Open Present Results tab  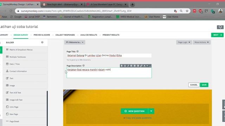click(111, 35)
